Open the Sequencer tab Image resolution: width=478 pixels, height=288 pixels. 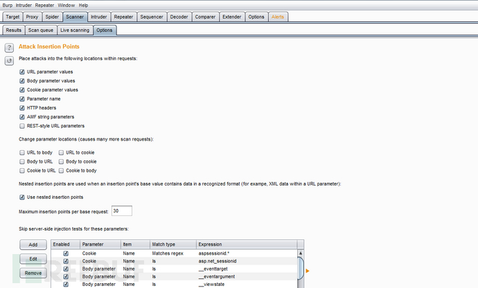pos(152,17)
